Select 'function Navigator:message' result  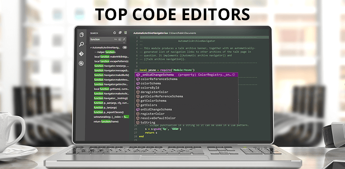(111, 70)
